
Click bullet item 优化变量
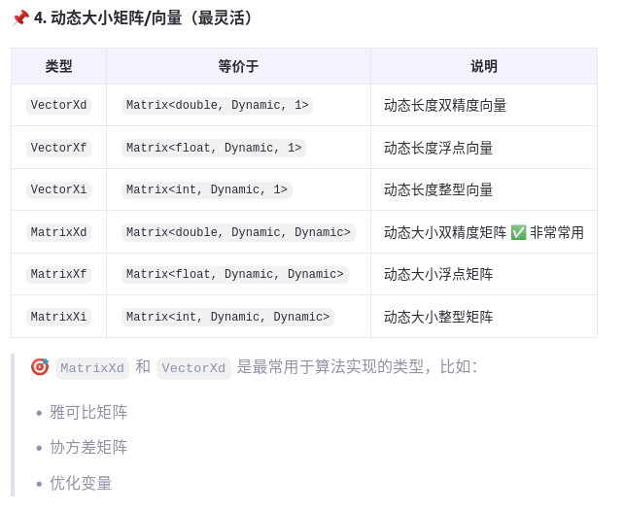point(81,483)
